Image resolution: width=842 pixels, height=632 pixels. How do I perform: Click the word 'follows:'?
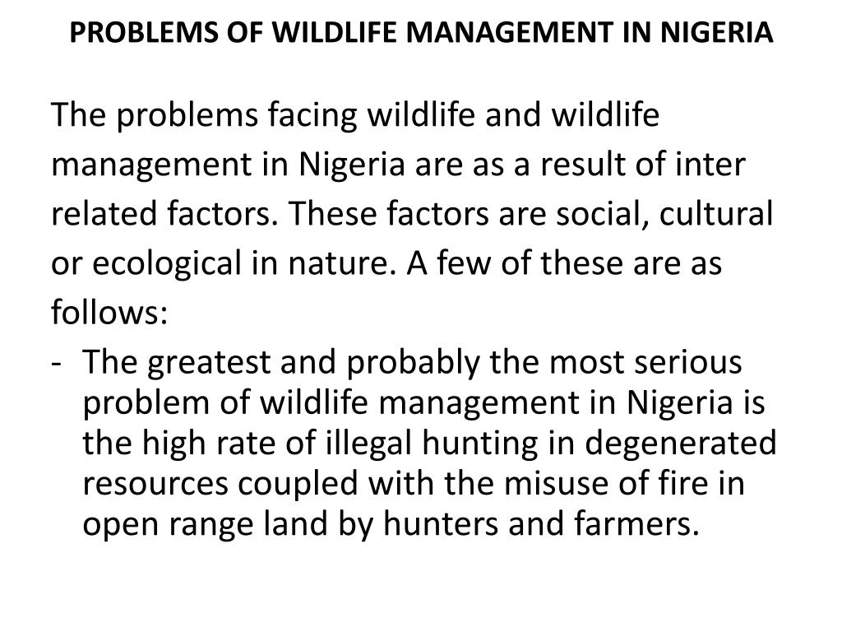(109, 312)
